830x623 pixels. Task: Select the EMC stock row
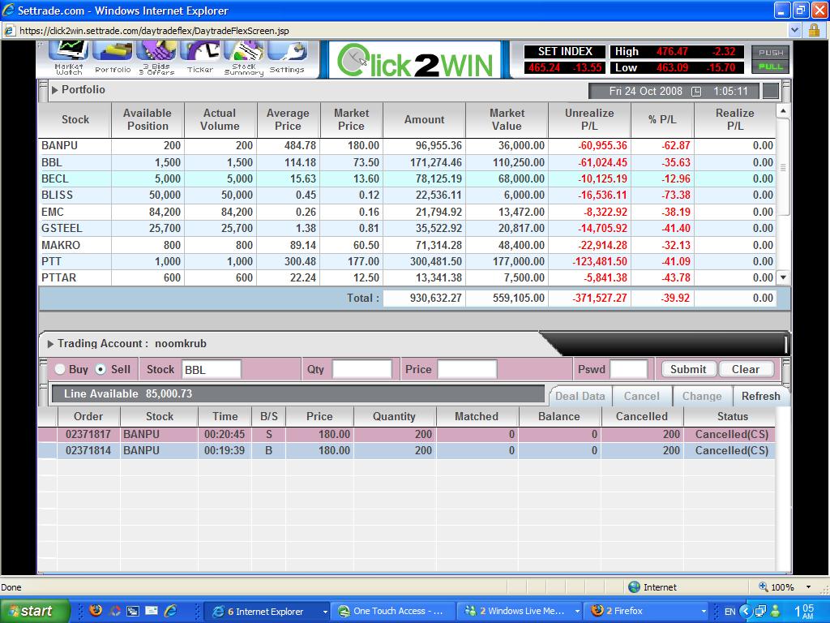pyautogui.click(x=407, y=212)
